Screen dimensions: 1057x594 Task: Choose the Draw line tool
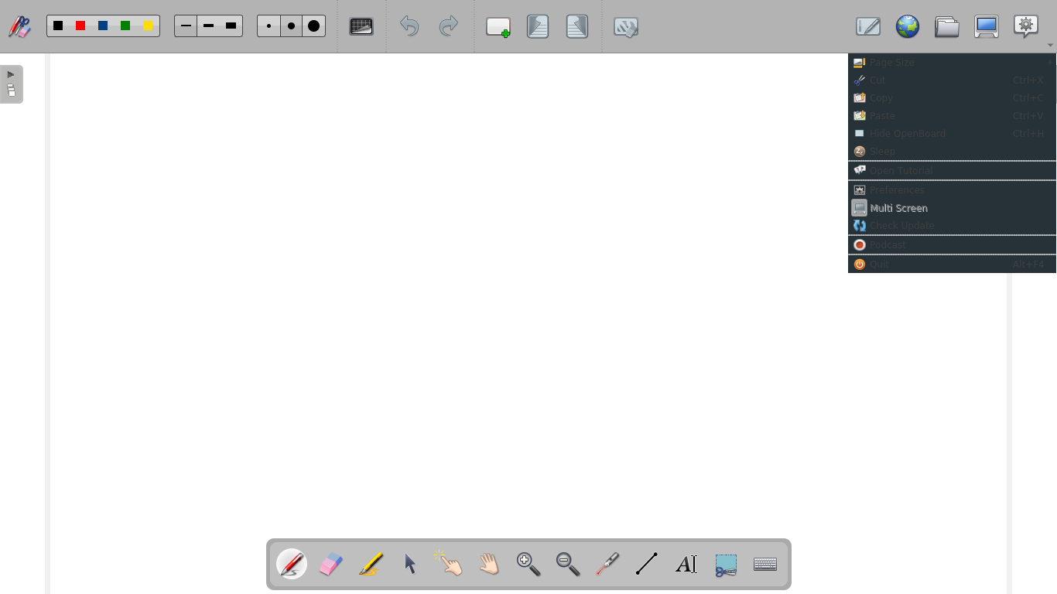point(647,564)
